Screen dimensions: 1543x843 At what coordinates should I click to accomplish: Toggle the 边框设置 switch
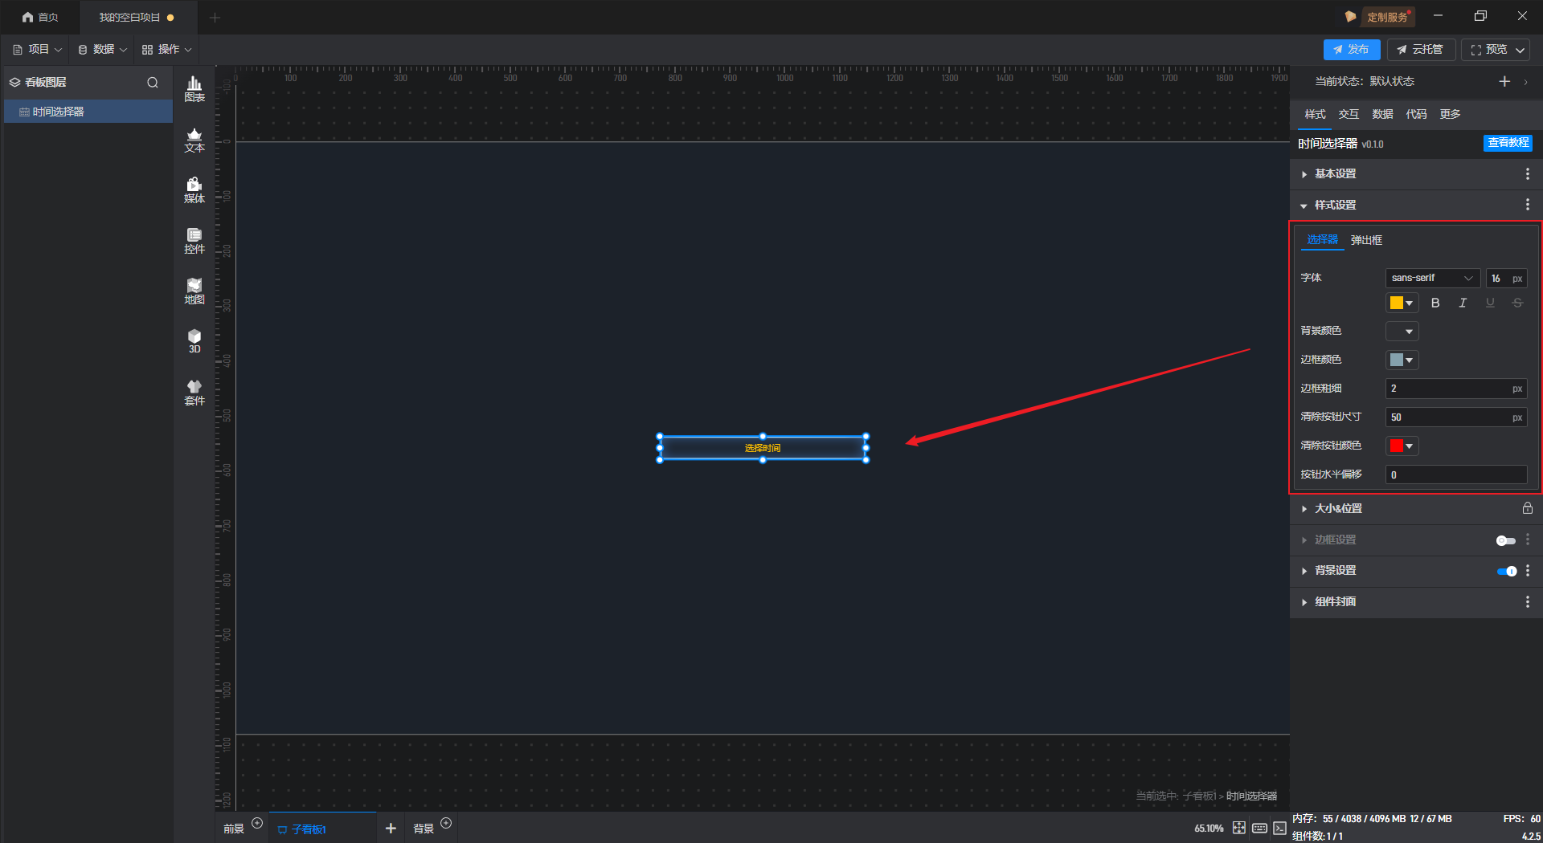tap(1506, 540)
